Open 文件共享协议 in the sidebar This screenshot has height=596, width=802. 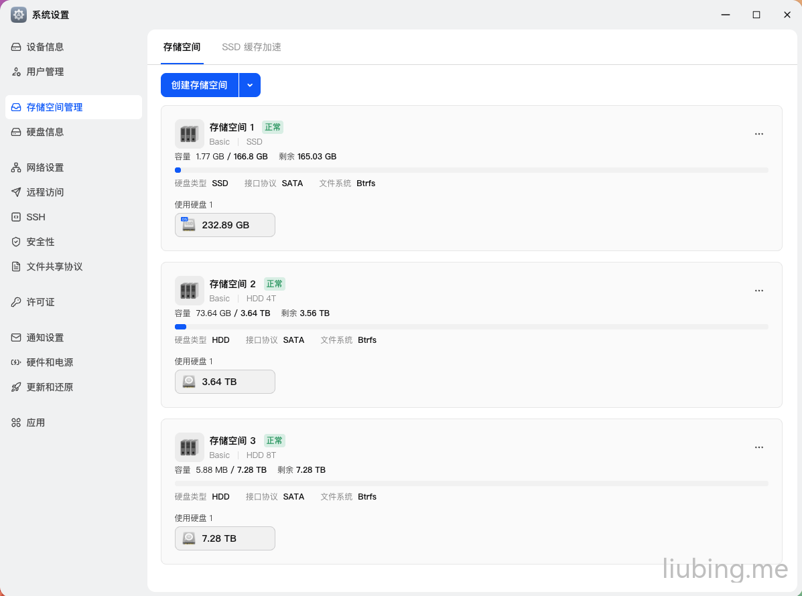tap(54, 267)
